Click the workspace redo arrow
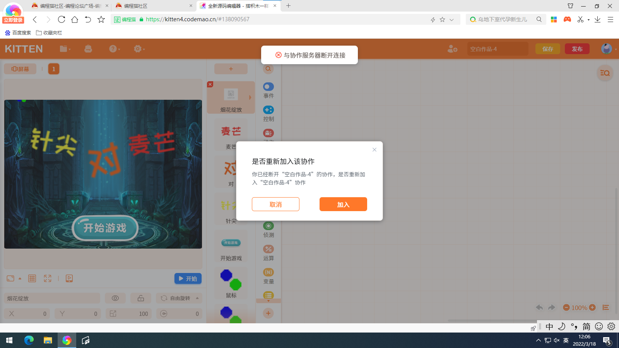The height and width of the screenshot is (348, 619). point(552,307)
